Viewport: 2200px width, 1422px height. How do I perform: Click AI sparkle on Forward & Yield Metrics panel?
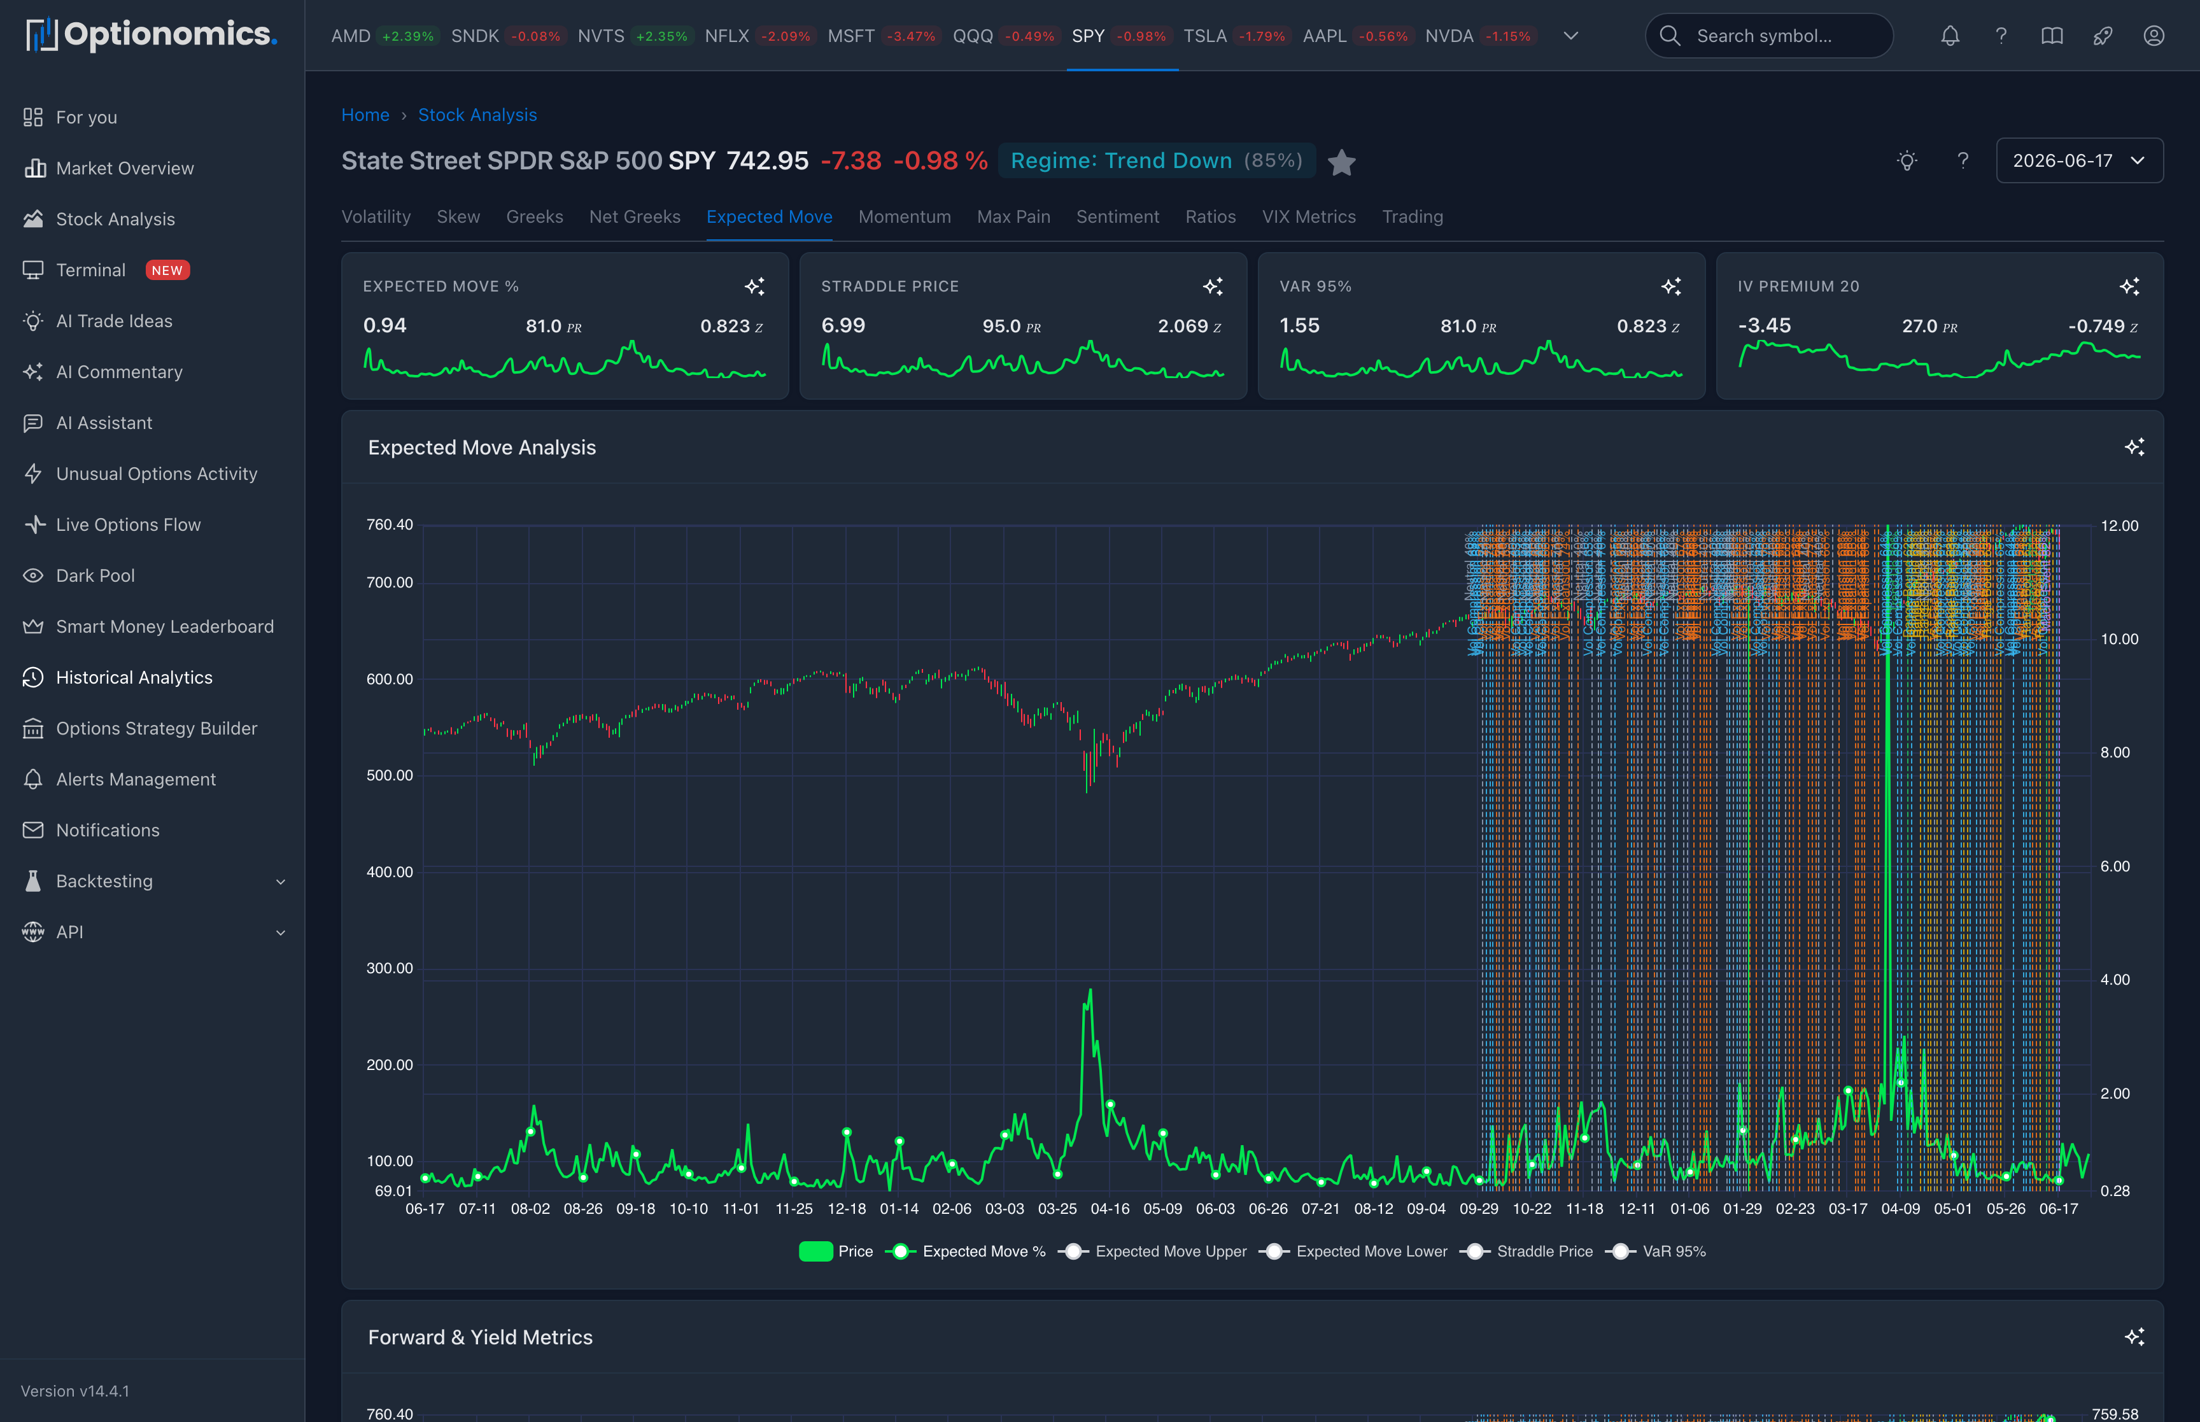2134,1337
